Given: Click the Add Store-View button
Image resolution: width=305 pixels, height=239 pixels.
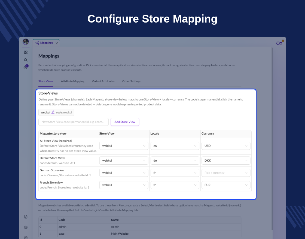Looking at the screenshot, I should pyautogui.click(x=125, y=122).
